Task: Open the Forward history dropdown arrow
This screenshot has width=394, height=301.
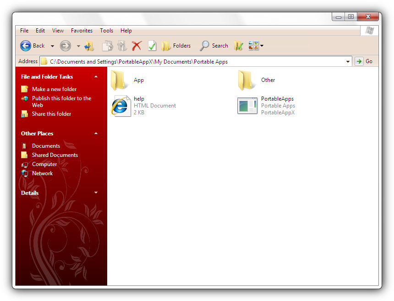Action: pos(78,46)
